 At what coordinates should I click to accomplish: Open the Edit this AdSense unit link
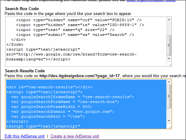25,136
